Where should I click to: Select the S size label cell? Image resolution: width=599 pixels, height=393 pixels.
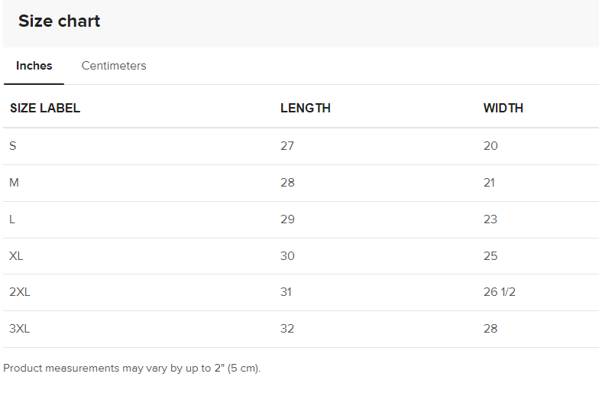(x=12, y=145)
